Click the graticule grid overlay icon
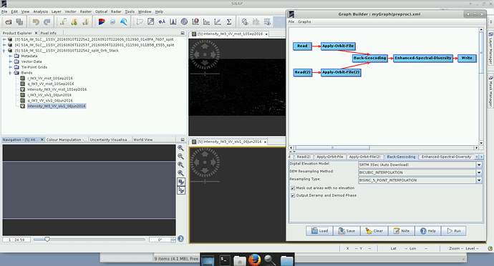Viewport: 494px width, 266px height. pyautogui.click(x=267, y=21)
